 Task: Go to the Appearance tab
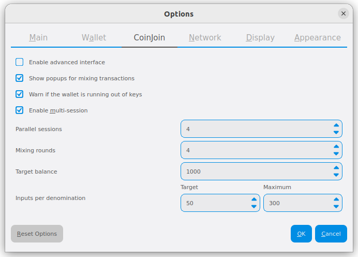point(317,38)
